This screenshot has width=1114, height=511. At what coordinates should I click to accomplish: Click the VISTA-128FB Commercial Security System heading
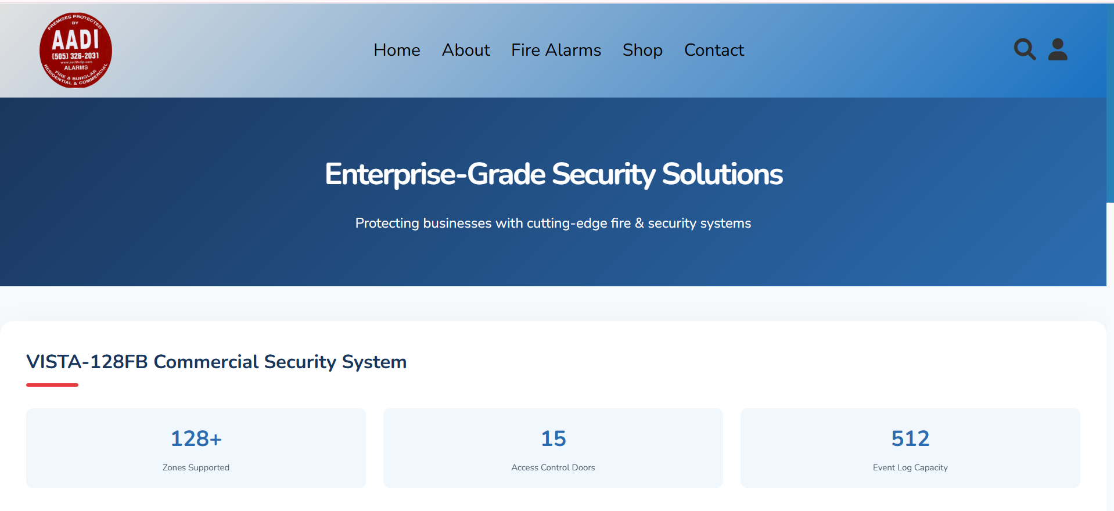216,362
